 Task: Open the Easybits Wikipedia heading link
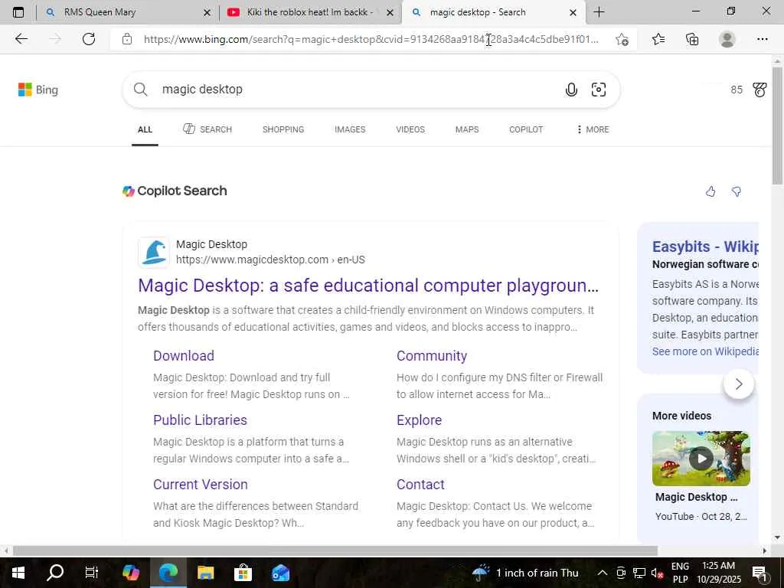(x=705, y=247)
